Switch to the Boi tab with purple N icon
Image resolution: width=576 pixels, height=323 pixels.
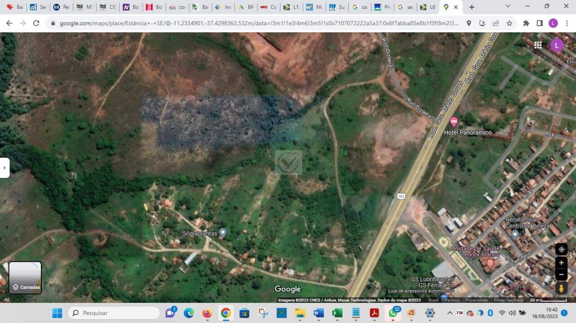[131, 7]
